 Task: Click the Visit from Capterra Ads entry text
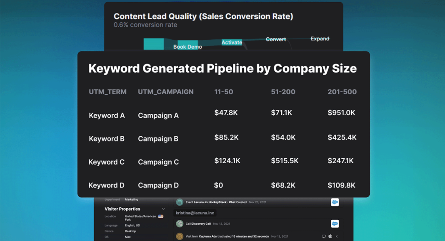tap(227, 236)
